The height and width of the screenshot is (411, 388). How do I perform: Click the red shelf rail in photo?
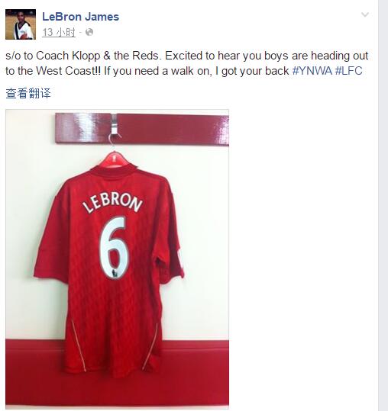142,129
